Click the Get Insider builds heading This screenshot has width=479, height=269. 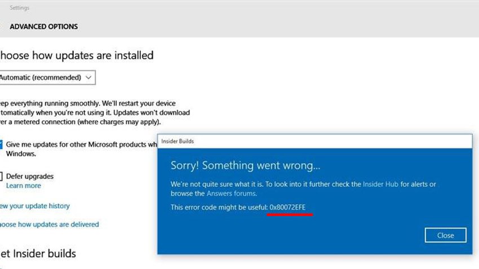(x=38, y=253)
